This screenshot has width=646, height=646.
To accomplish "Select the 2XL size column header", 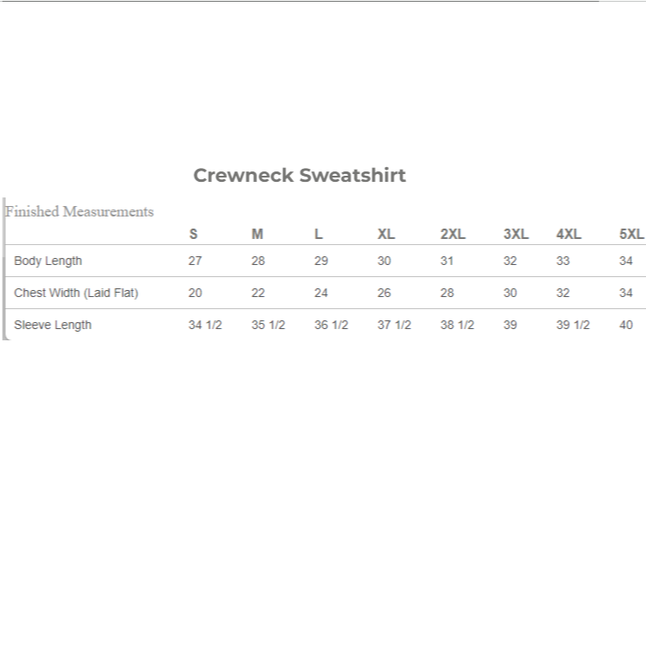I will point(453,235).
